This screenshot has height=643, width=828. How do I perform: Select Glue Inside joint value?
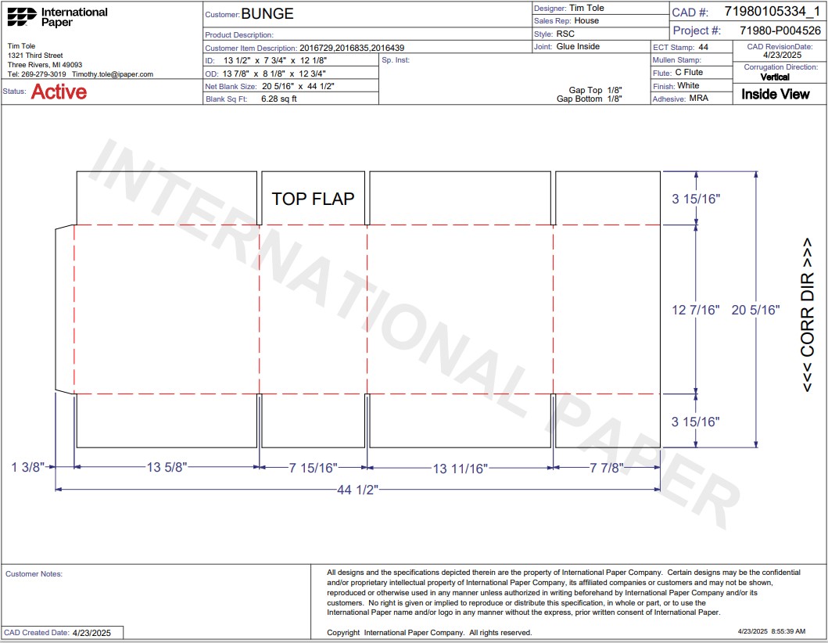coord(578,46)
